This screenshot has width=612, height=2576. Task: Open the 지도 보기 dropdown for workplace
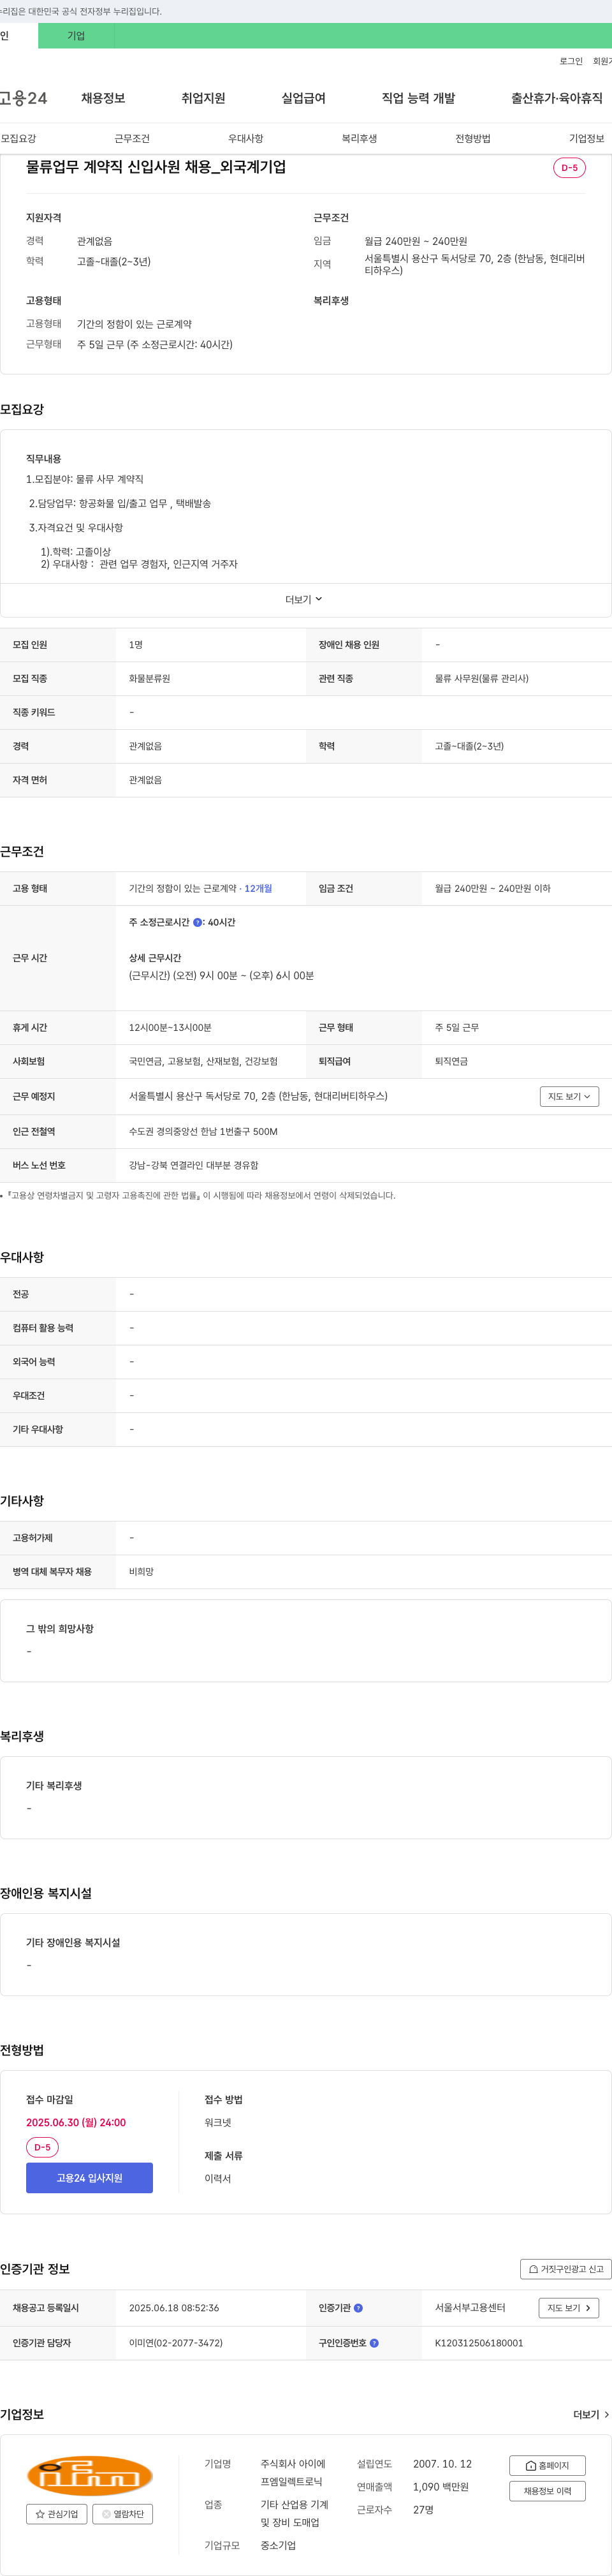(569, 1097)
